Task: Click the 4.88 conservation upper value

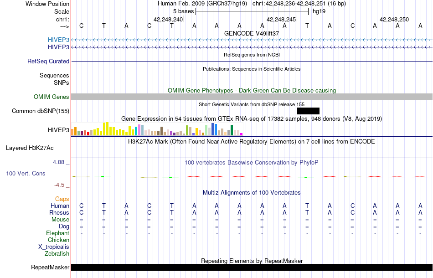Action: 59,162
